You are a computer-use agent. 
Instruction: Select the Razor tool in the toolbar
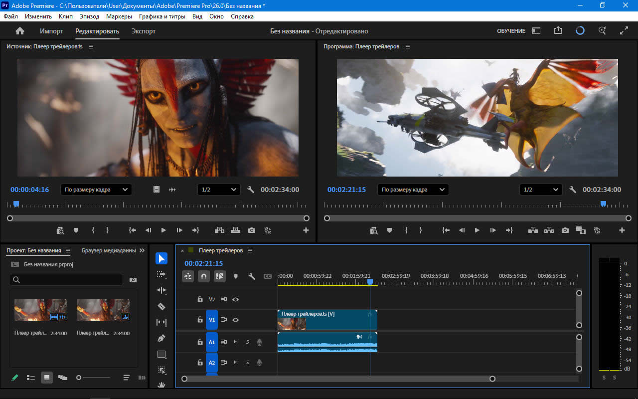click(161, 306)
